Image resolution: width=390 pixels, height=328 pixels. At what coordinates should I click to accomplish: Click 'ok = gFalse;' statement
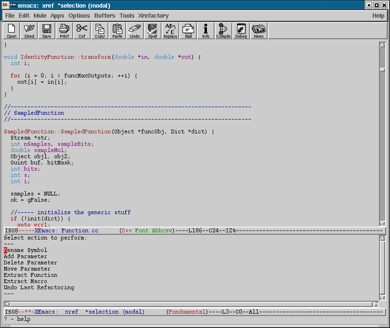(x=30, y=200)
